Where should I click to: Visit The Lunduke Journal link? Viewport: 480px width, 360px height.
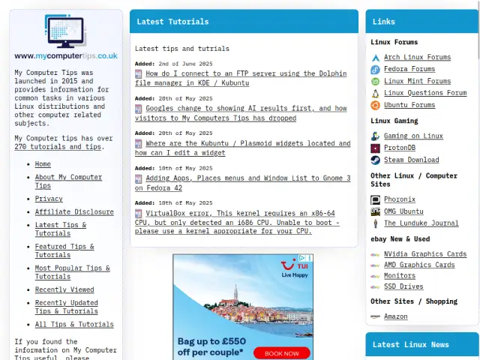coord(421,223)
